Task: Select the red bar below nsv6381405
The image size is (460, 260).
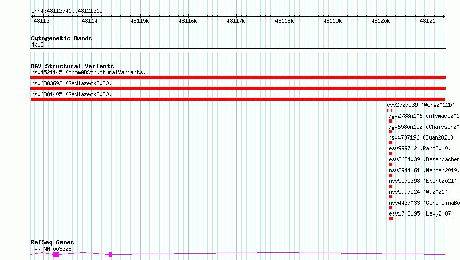Action: click(x=238, y=99)
